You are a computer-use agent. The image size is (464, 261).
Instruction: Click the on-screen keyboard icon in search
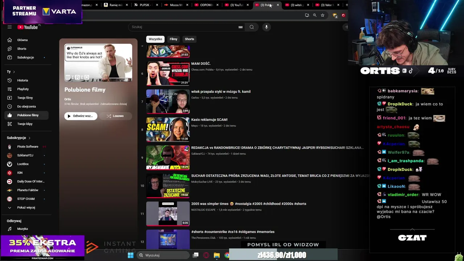click(x=240, y=27)
